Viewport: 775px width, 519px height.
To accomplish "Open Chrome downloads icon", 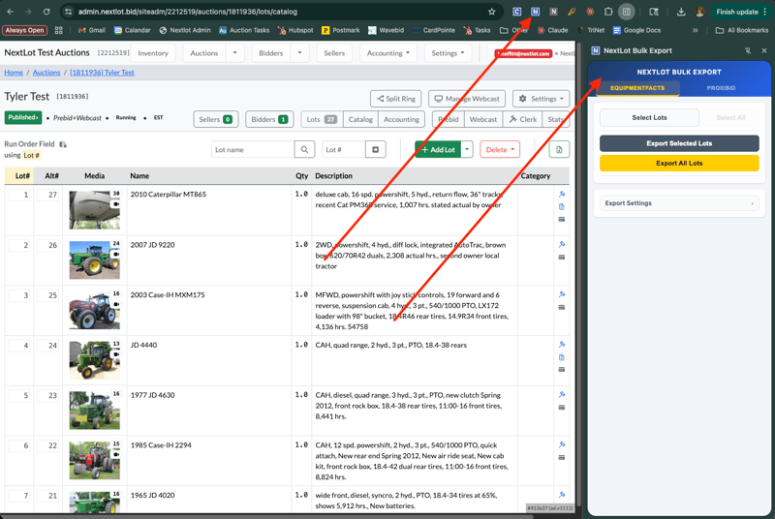I will coord(681,12).
